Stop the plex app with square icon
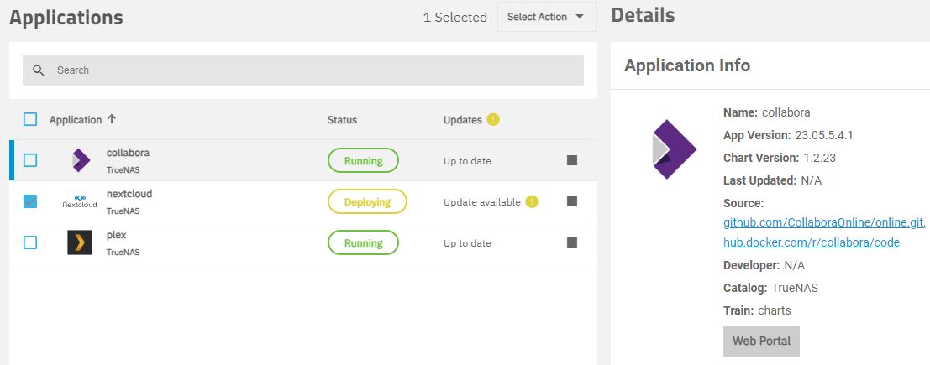 pyautogui.click(x=572, y=242)
